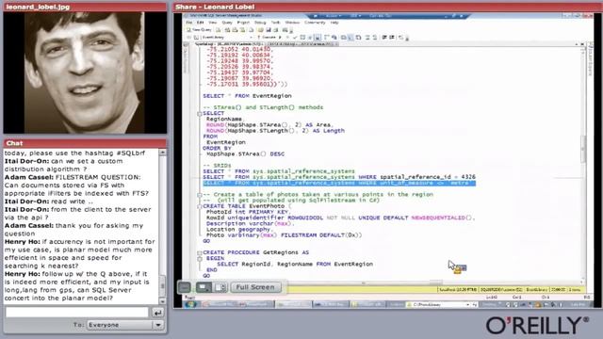
Task: Click Henry Ho's 'follow up' chat message
Action: [x=77, y=286]
